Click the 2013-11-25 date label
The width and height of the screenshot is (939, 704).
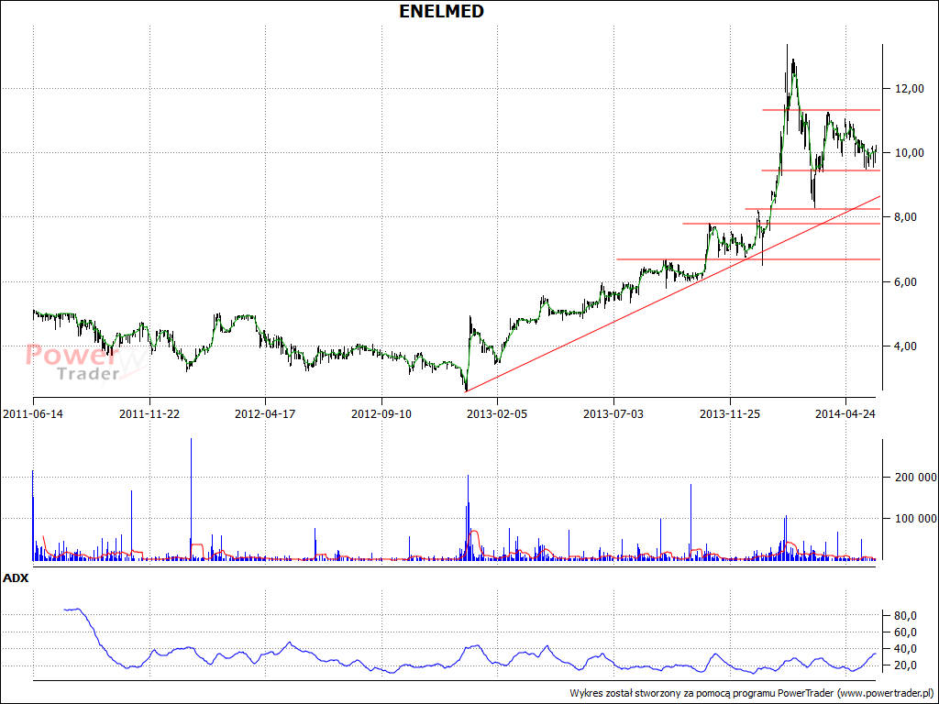pyautogui.click(x=729, y=413)
